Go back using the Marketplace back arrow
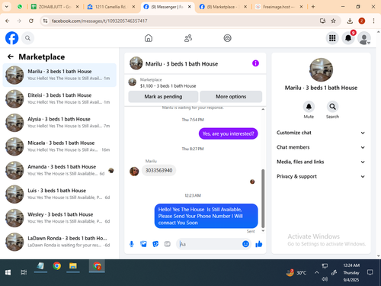 coord(11,56)
